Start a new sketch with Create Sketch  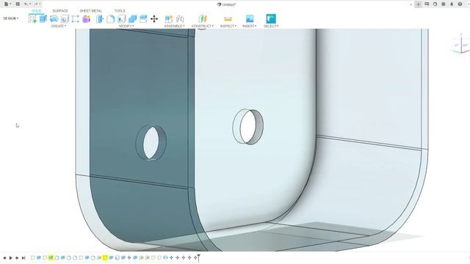(x=32, y=19)
